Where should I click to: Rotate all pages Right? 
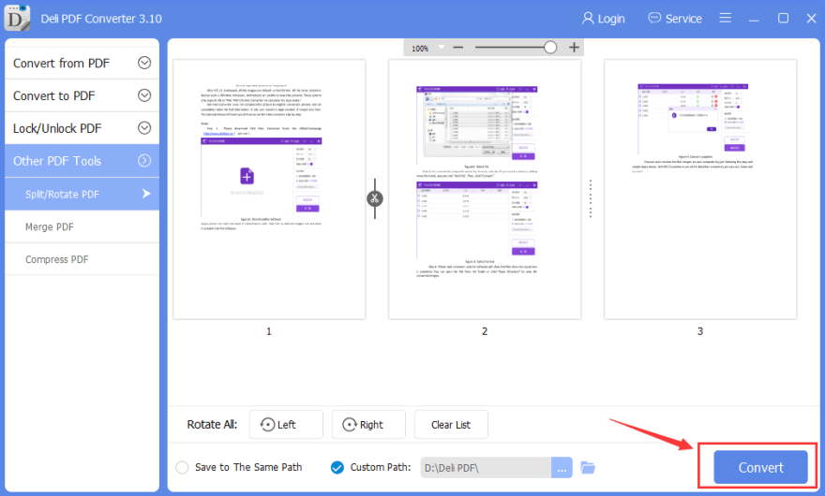point(368,425)
